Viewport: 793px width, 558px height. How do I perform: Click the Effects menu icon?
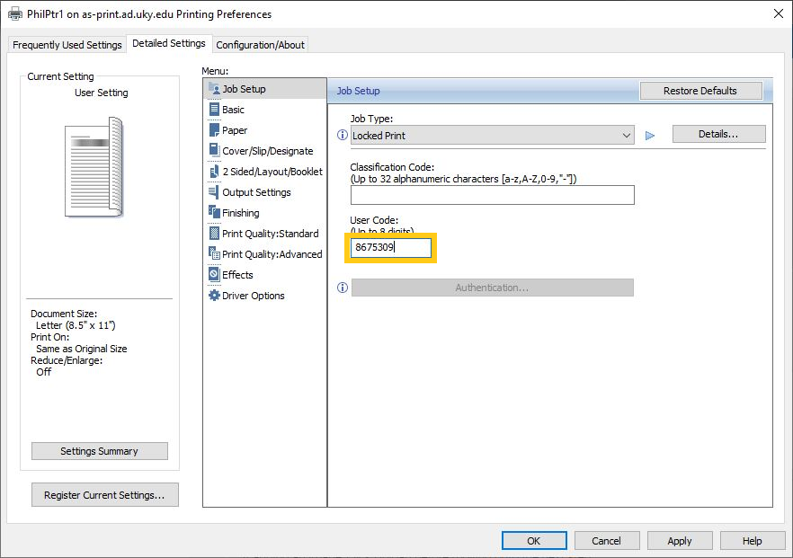214,274
